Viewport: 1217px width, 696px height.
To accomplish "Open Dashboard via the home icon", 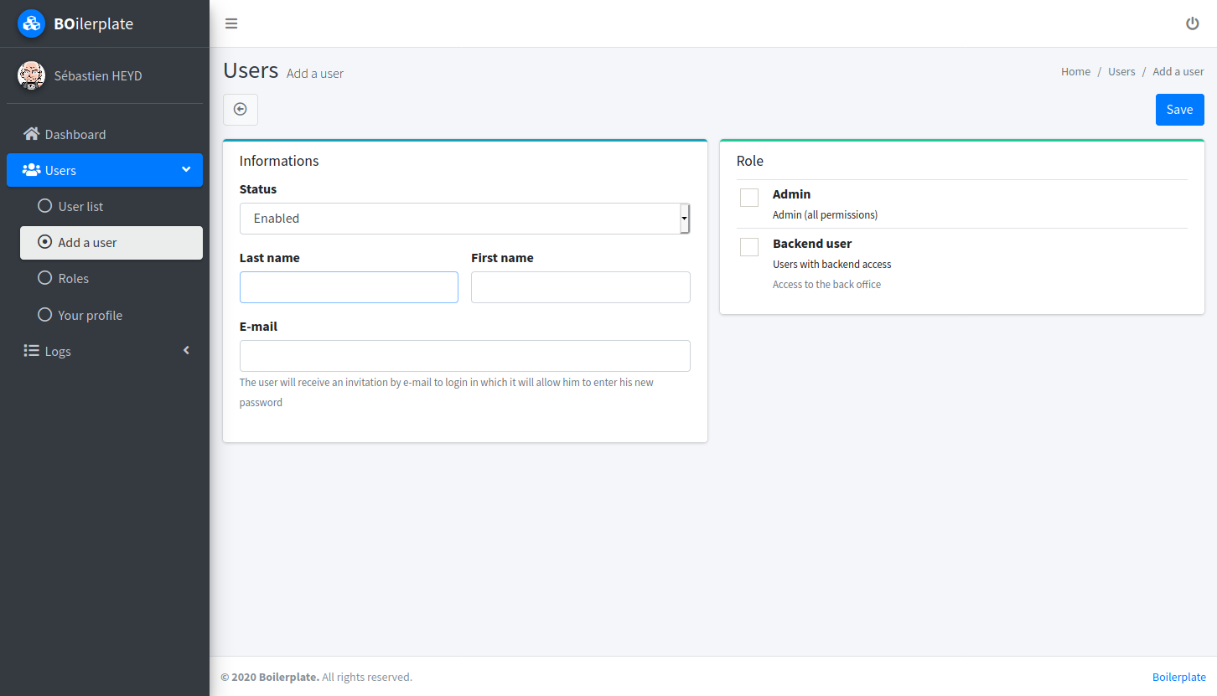I will coord(32,133).
